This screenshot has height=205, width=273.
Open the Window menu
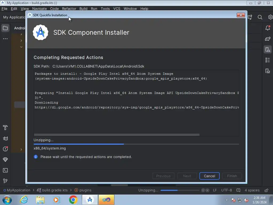tap(130, 9)
